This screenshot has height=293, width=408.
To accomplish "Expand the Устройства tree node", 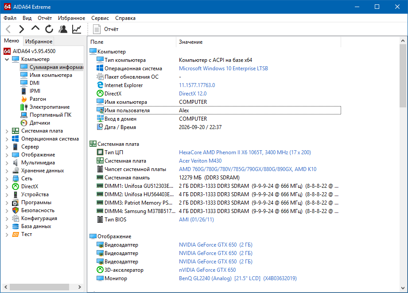I will point(7,194).
